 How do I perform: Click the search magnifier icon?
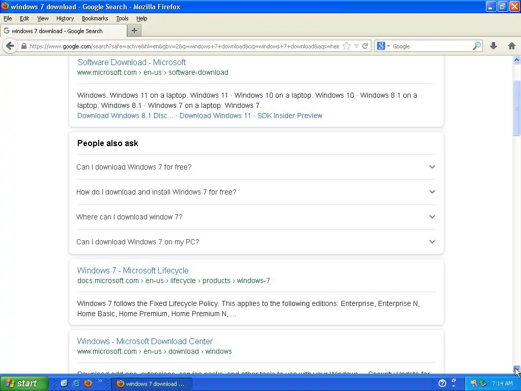[x=477, y=46]
